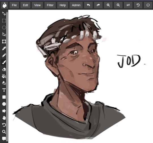Select the Lasso selection tool
The width and height of the screenshot is (153, 143).
pyautogui.click(x=4, y=35)
